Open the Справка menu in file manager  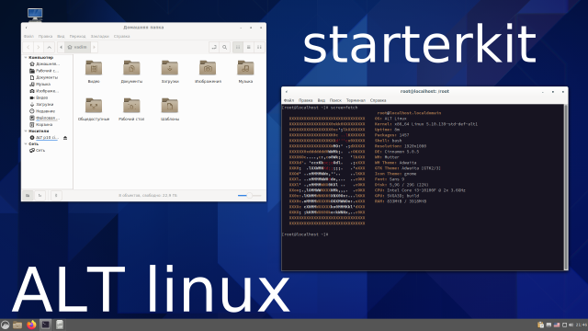[x=122, y=37]
